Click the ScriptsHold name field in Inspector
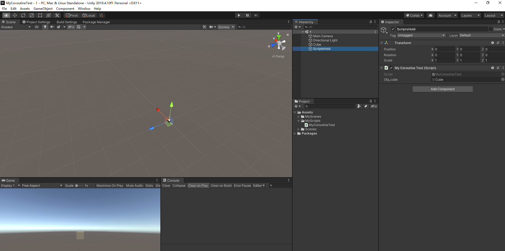The image size is (505, 251). tap(442, 29)
